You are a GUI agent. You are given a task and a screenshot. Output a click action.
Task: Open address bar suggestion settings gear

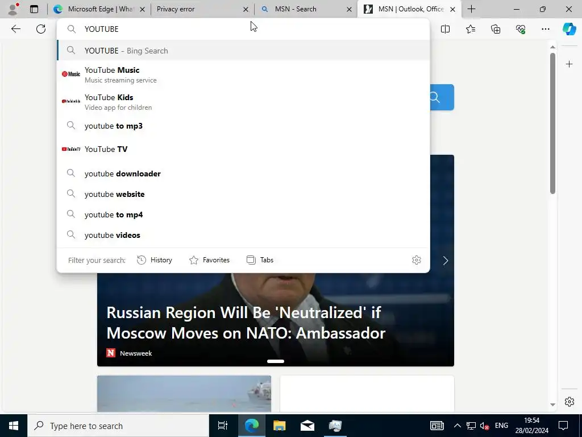click(x=417, y=260)
